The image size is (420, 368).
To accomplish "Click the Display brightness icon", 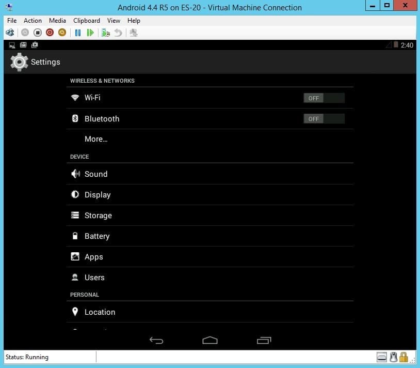I will pyautogui.click(x=75, y=194).
